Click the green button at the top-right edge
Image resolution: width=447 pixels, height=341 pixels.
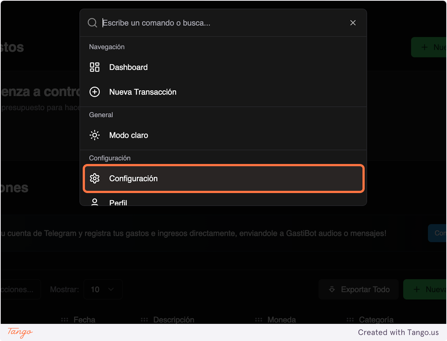[x=429, y=47]
